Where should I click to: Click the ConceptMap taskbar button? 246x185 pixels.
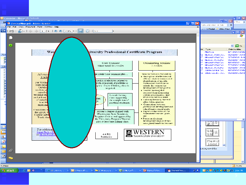coord(178,171)
